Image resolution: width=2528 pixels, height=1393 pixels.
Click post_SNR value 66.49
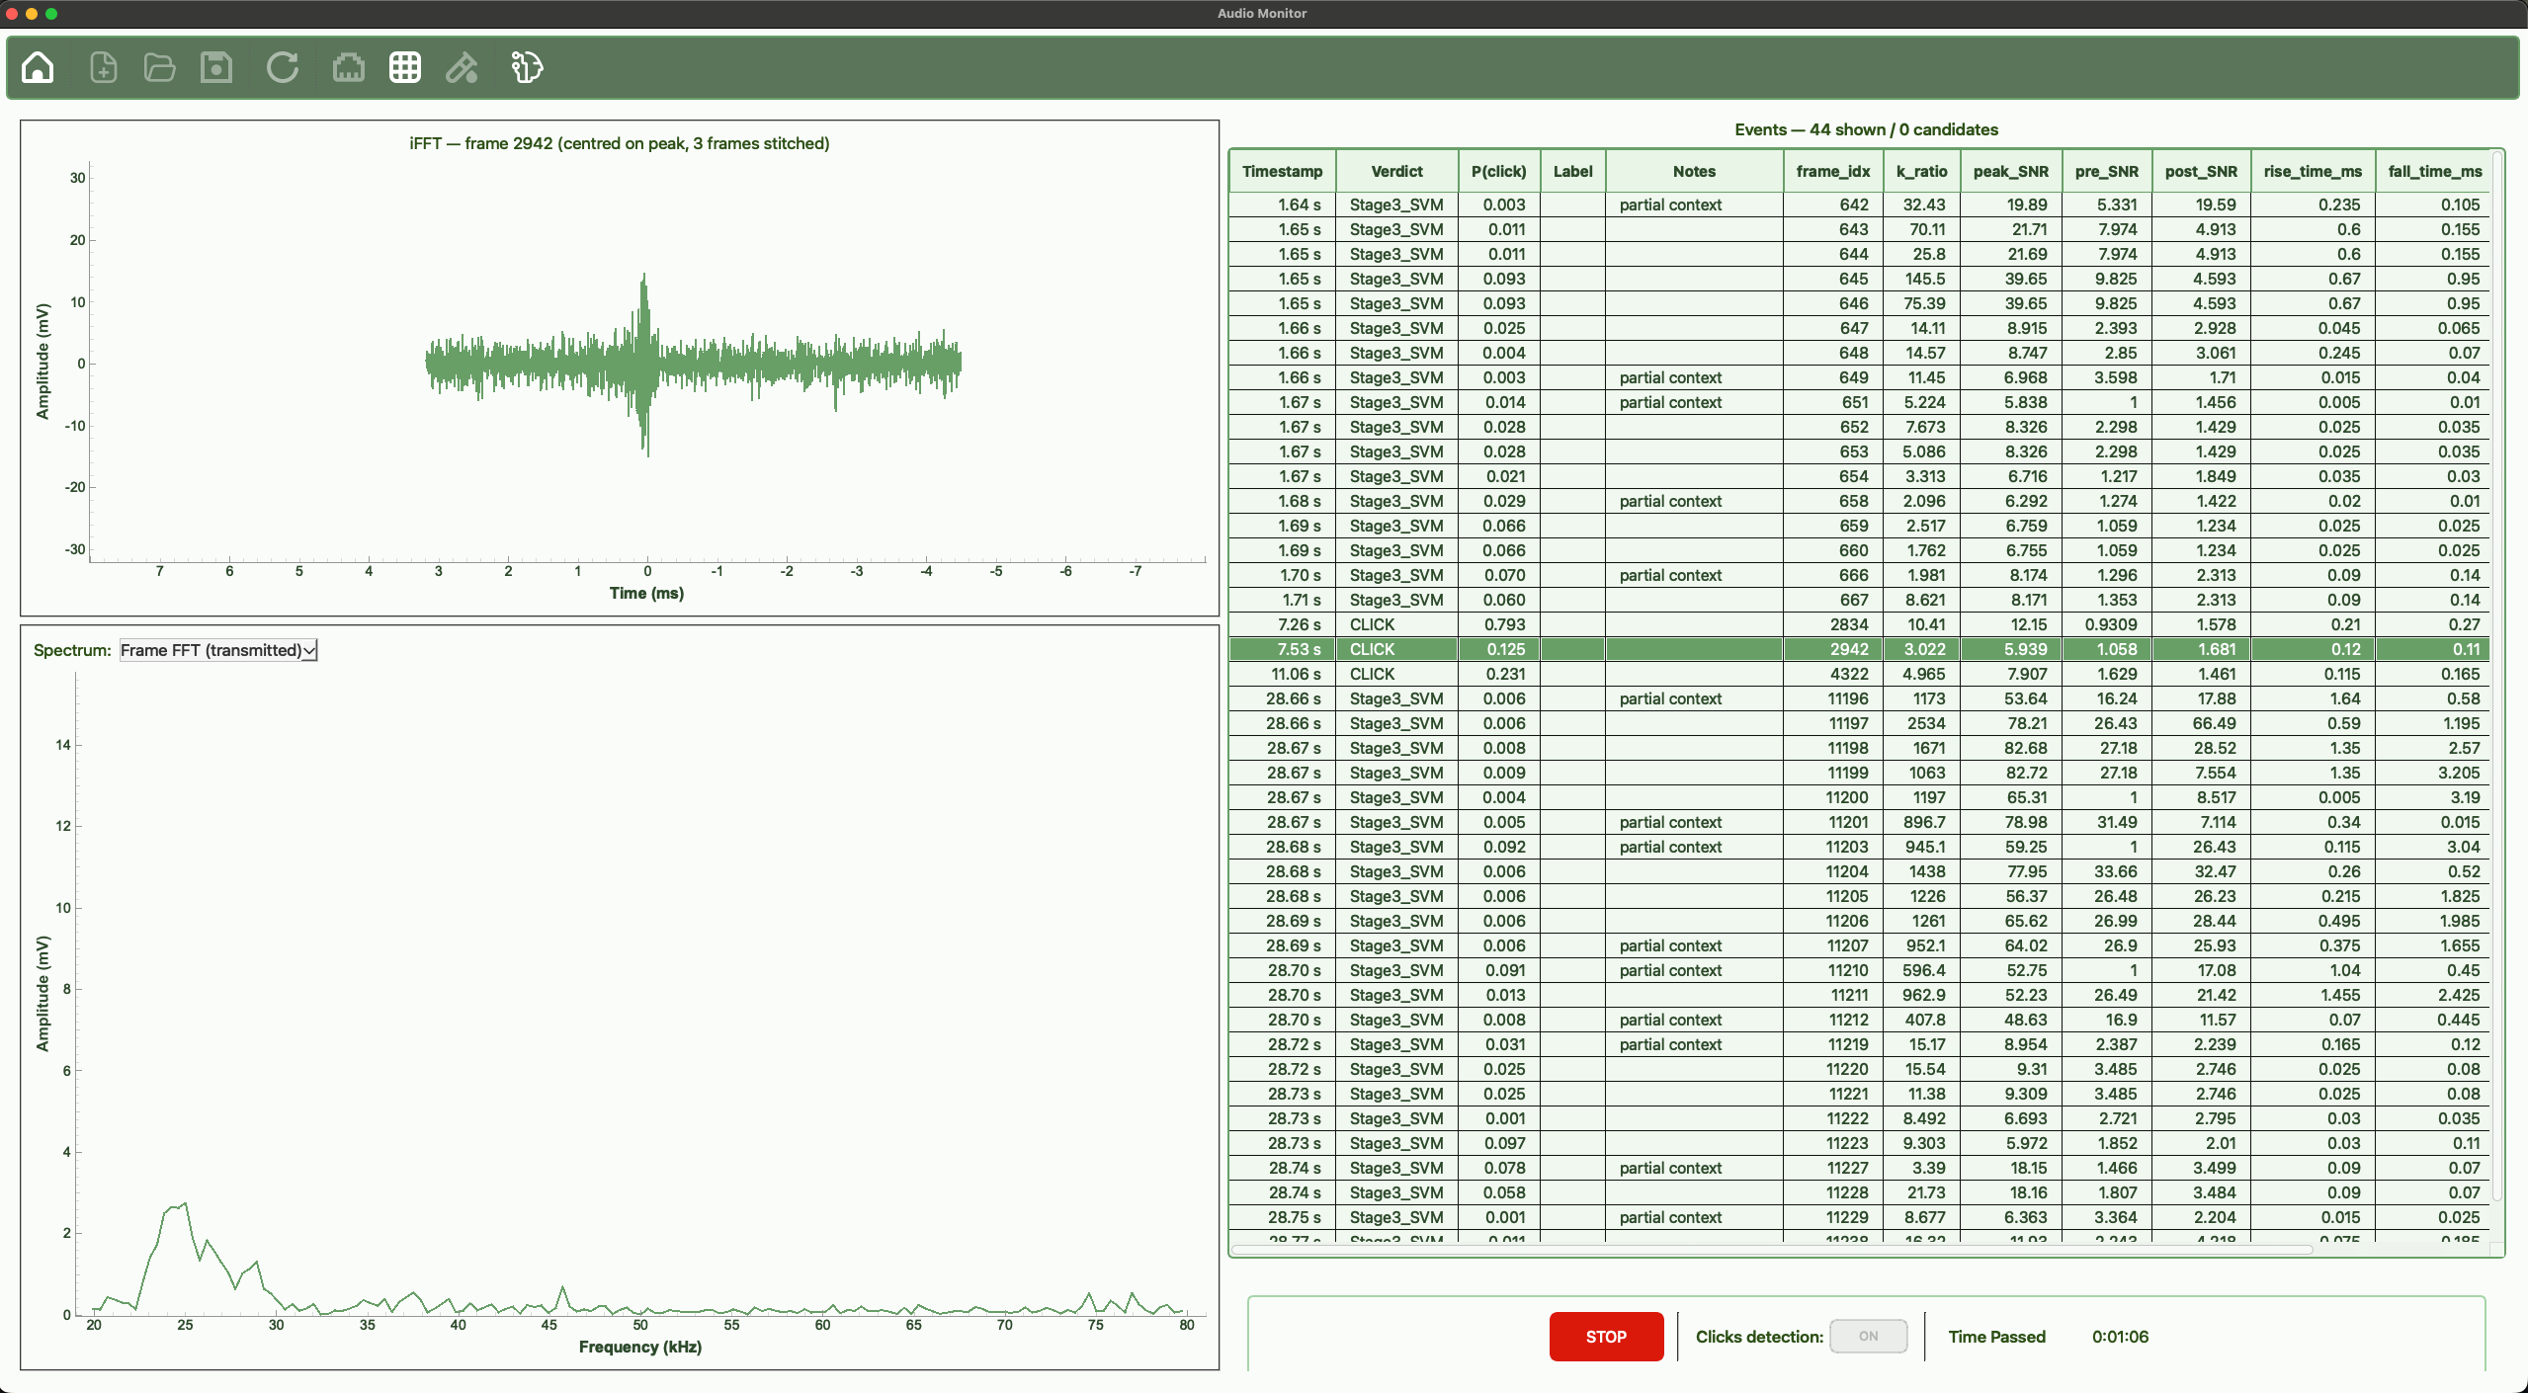pos(2202,723)
